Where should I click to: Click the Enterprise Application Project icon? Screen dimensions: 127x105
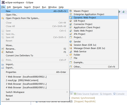point(71,14)
